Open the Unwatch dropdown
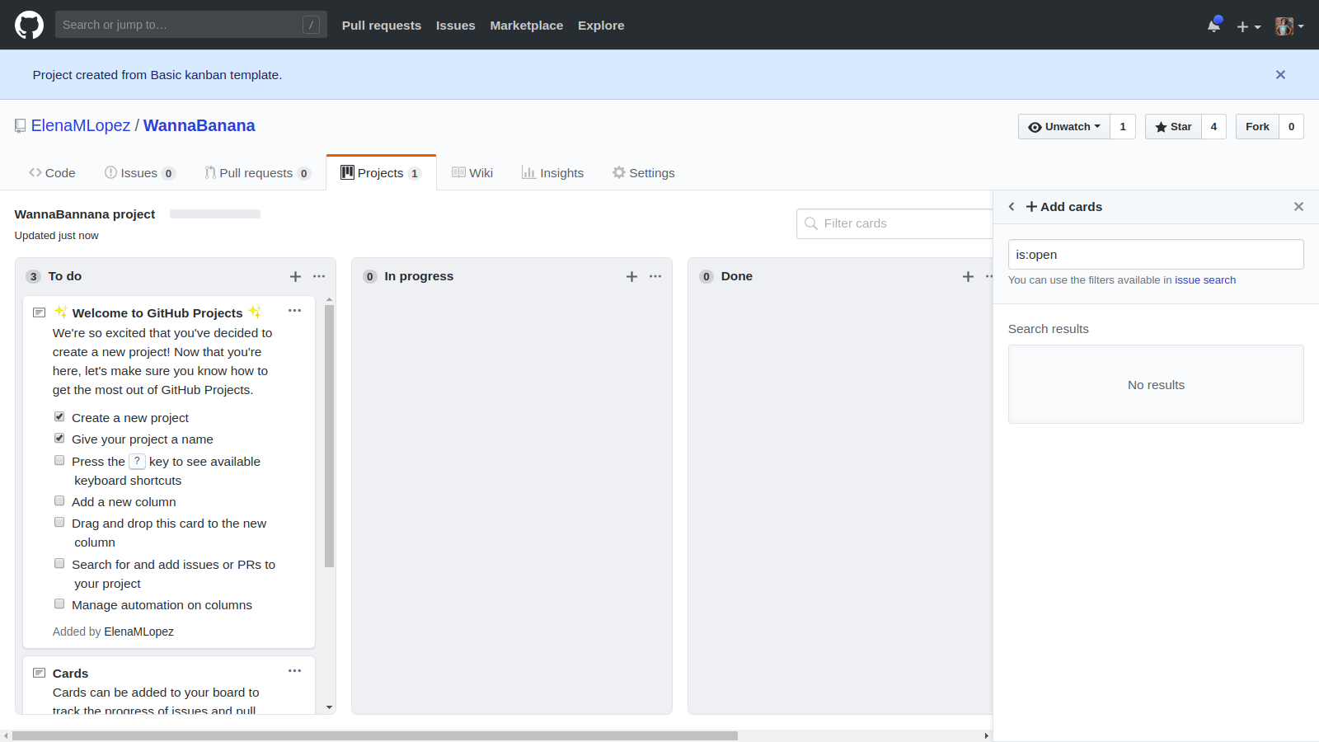This screenshot has height=742, width=1319. coord(1064,127)
